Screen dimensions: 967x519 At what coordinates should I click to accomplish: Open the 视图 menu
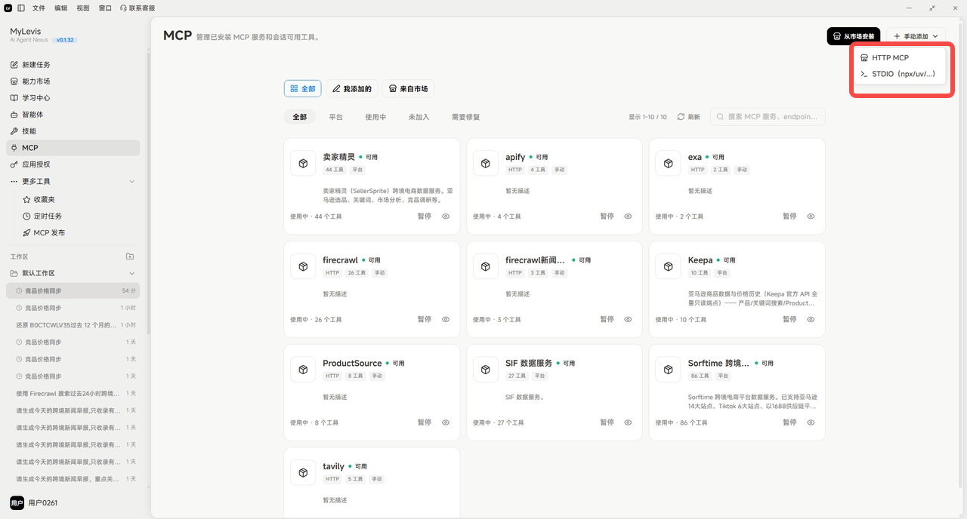pos(83,8)
